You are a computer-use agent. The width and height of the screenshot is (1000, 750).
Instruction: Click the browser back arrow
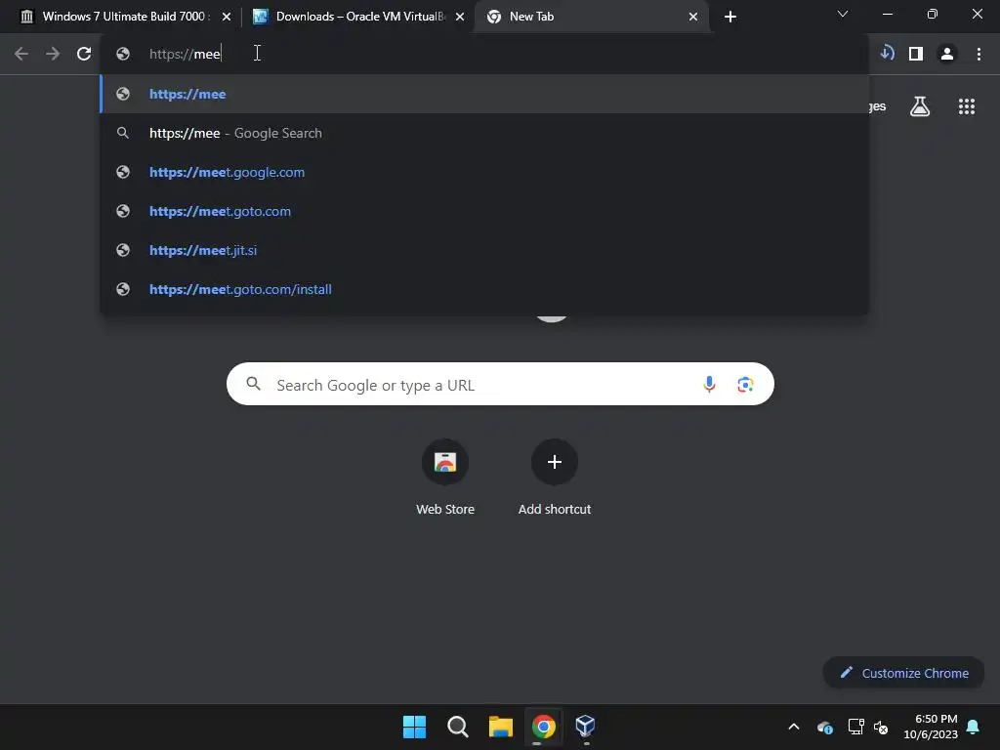(x=21, y=55)
